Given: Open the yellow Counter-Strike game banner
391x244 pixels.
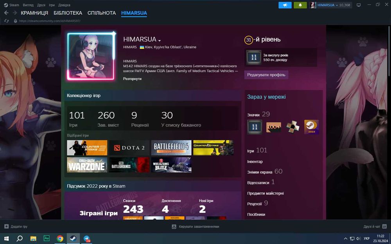Looking at the screenshot, I should pyautogui.click(x=213, y=148).
